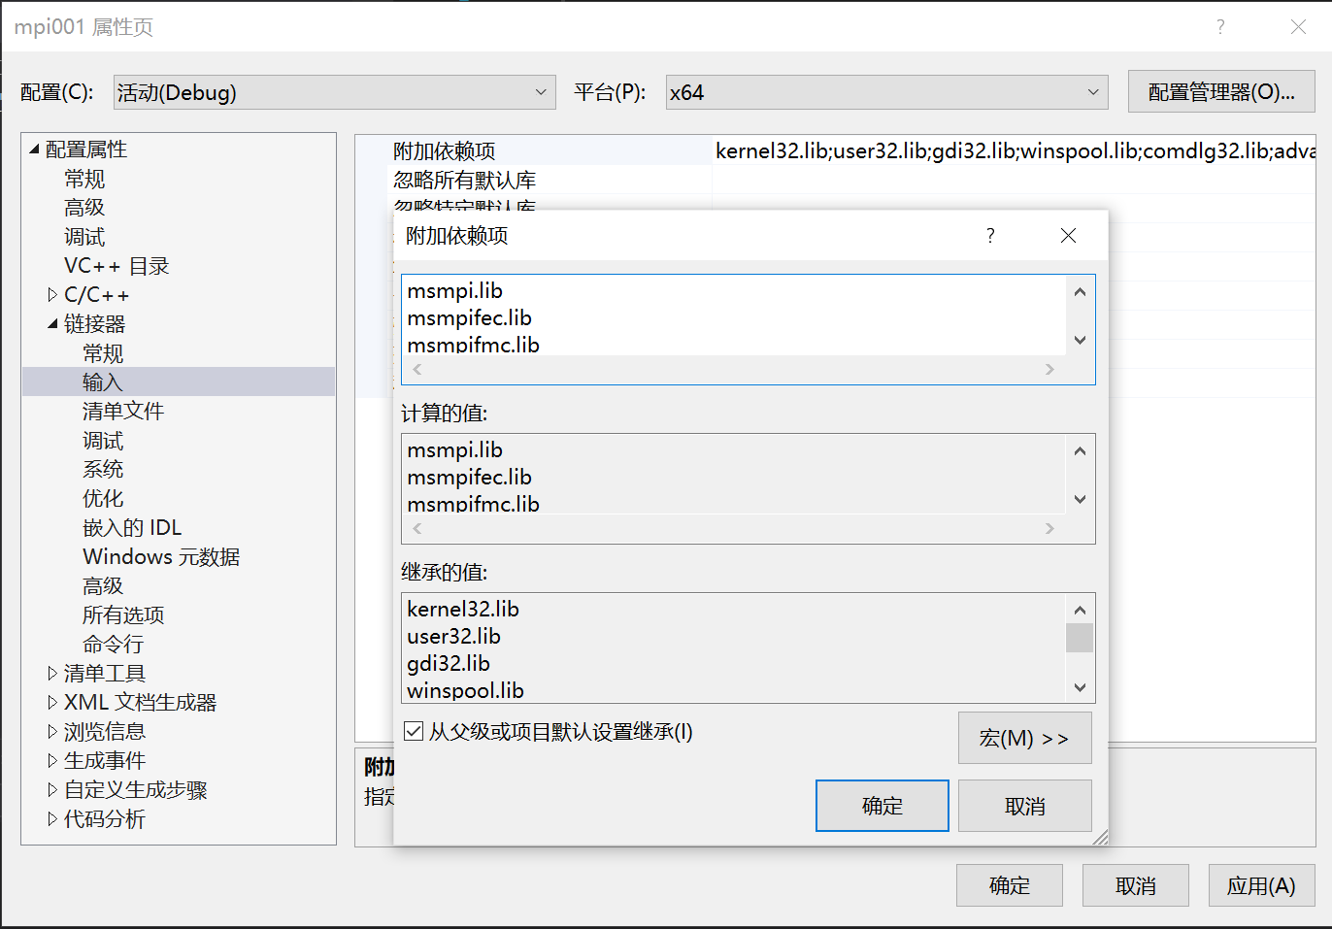Screen dimensions: 1332x929
Task: Click 确定 in the 附加依赖项 dialog
Action: coord(881,805)
